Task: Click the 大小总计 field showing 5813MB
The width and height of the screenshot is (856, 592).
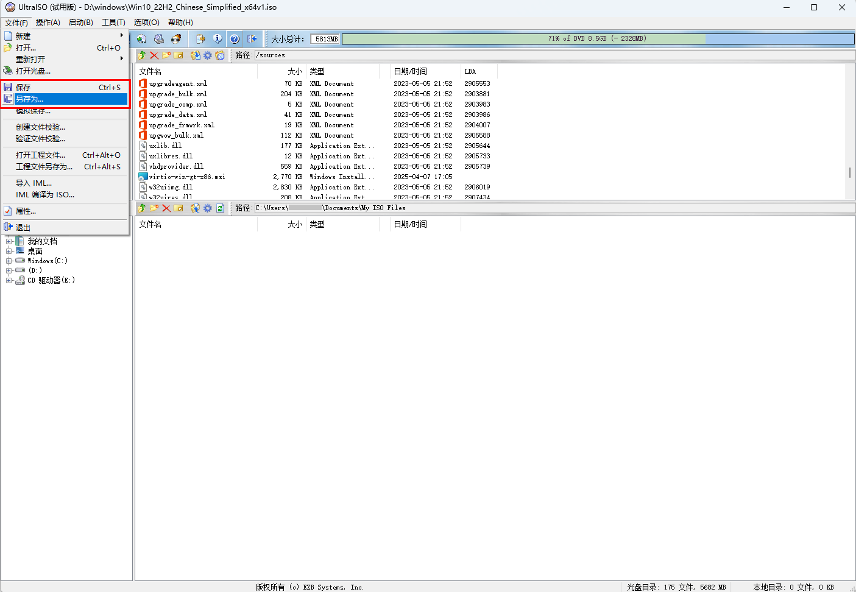Action: pyautogui.click(x=325, y=39)
